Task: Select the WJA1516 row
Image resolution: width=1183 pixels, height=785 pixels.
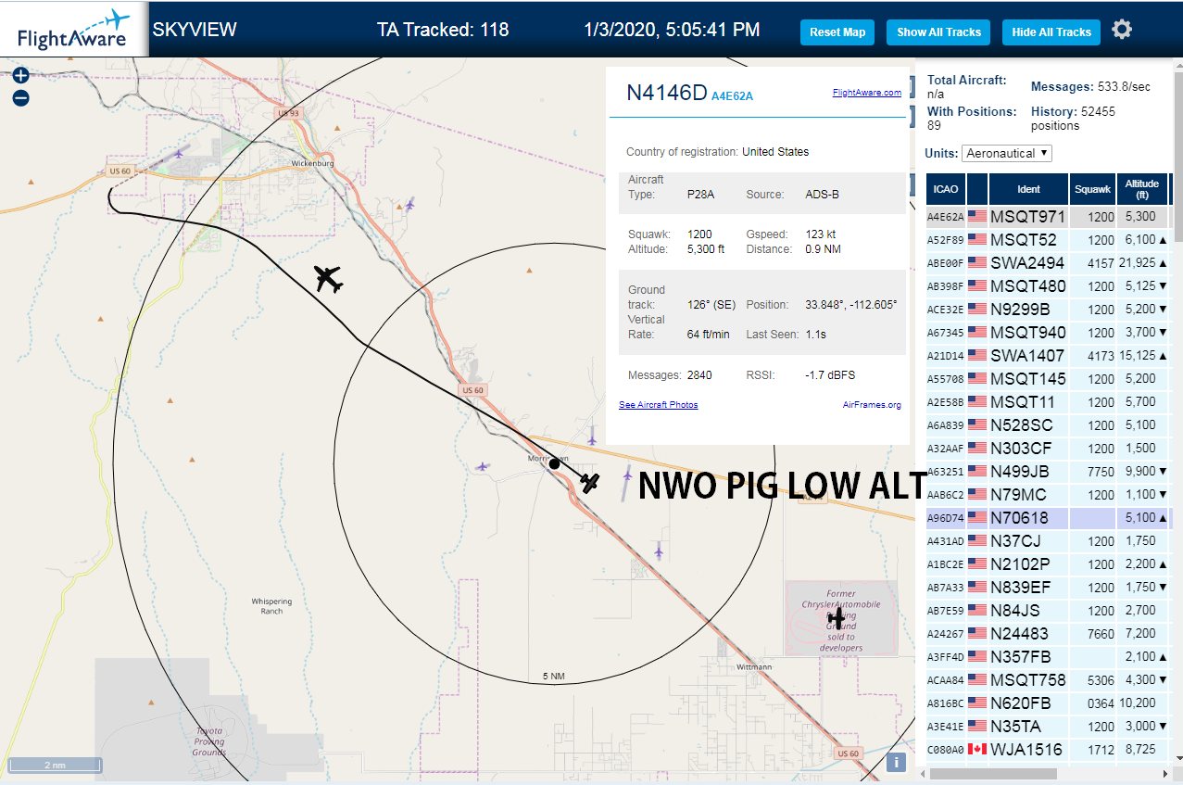Action: click(x=1049, y=750)
